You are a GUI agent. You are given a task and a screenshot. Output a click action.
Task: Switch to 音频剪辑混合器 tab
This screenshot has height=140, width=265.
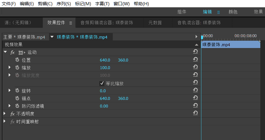coord(107,23)
